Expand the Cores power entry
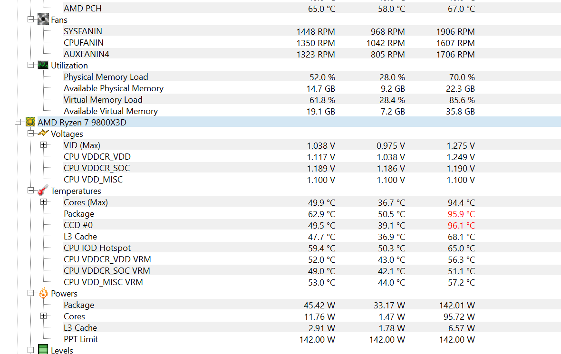This screenshot has width=561, height=354. (x=44, y=316)
